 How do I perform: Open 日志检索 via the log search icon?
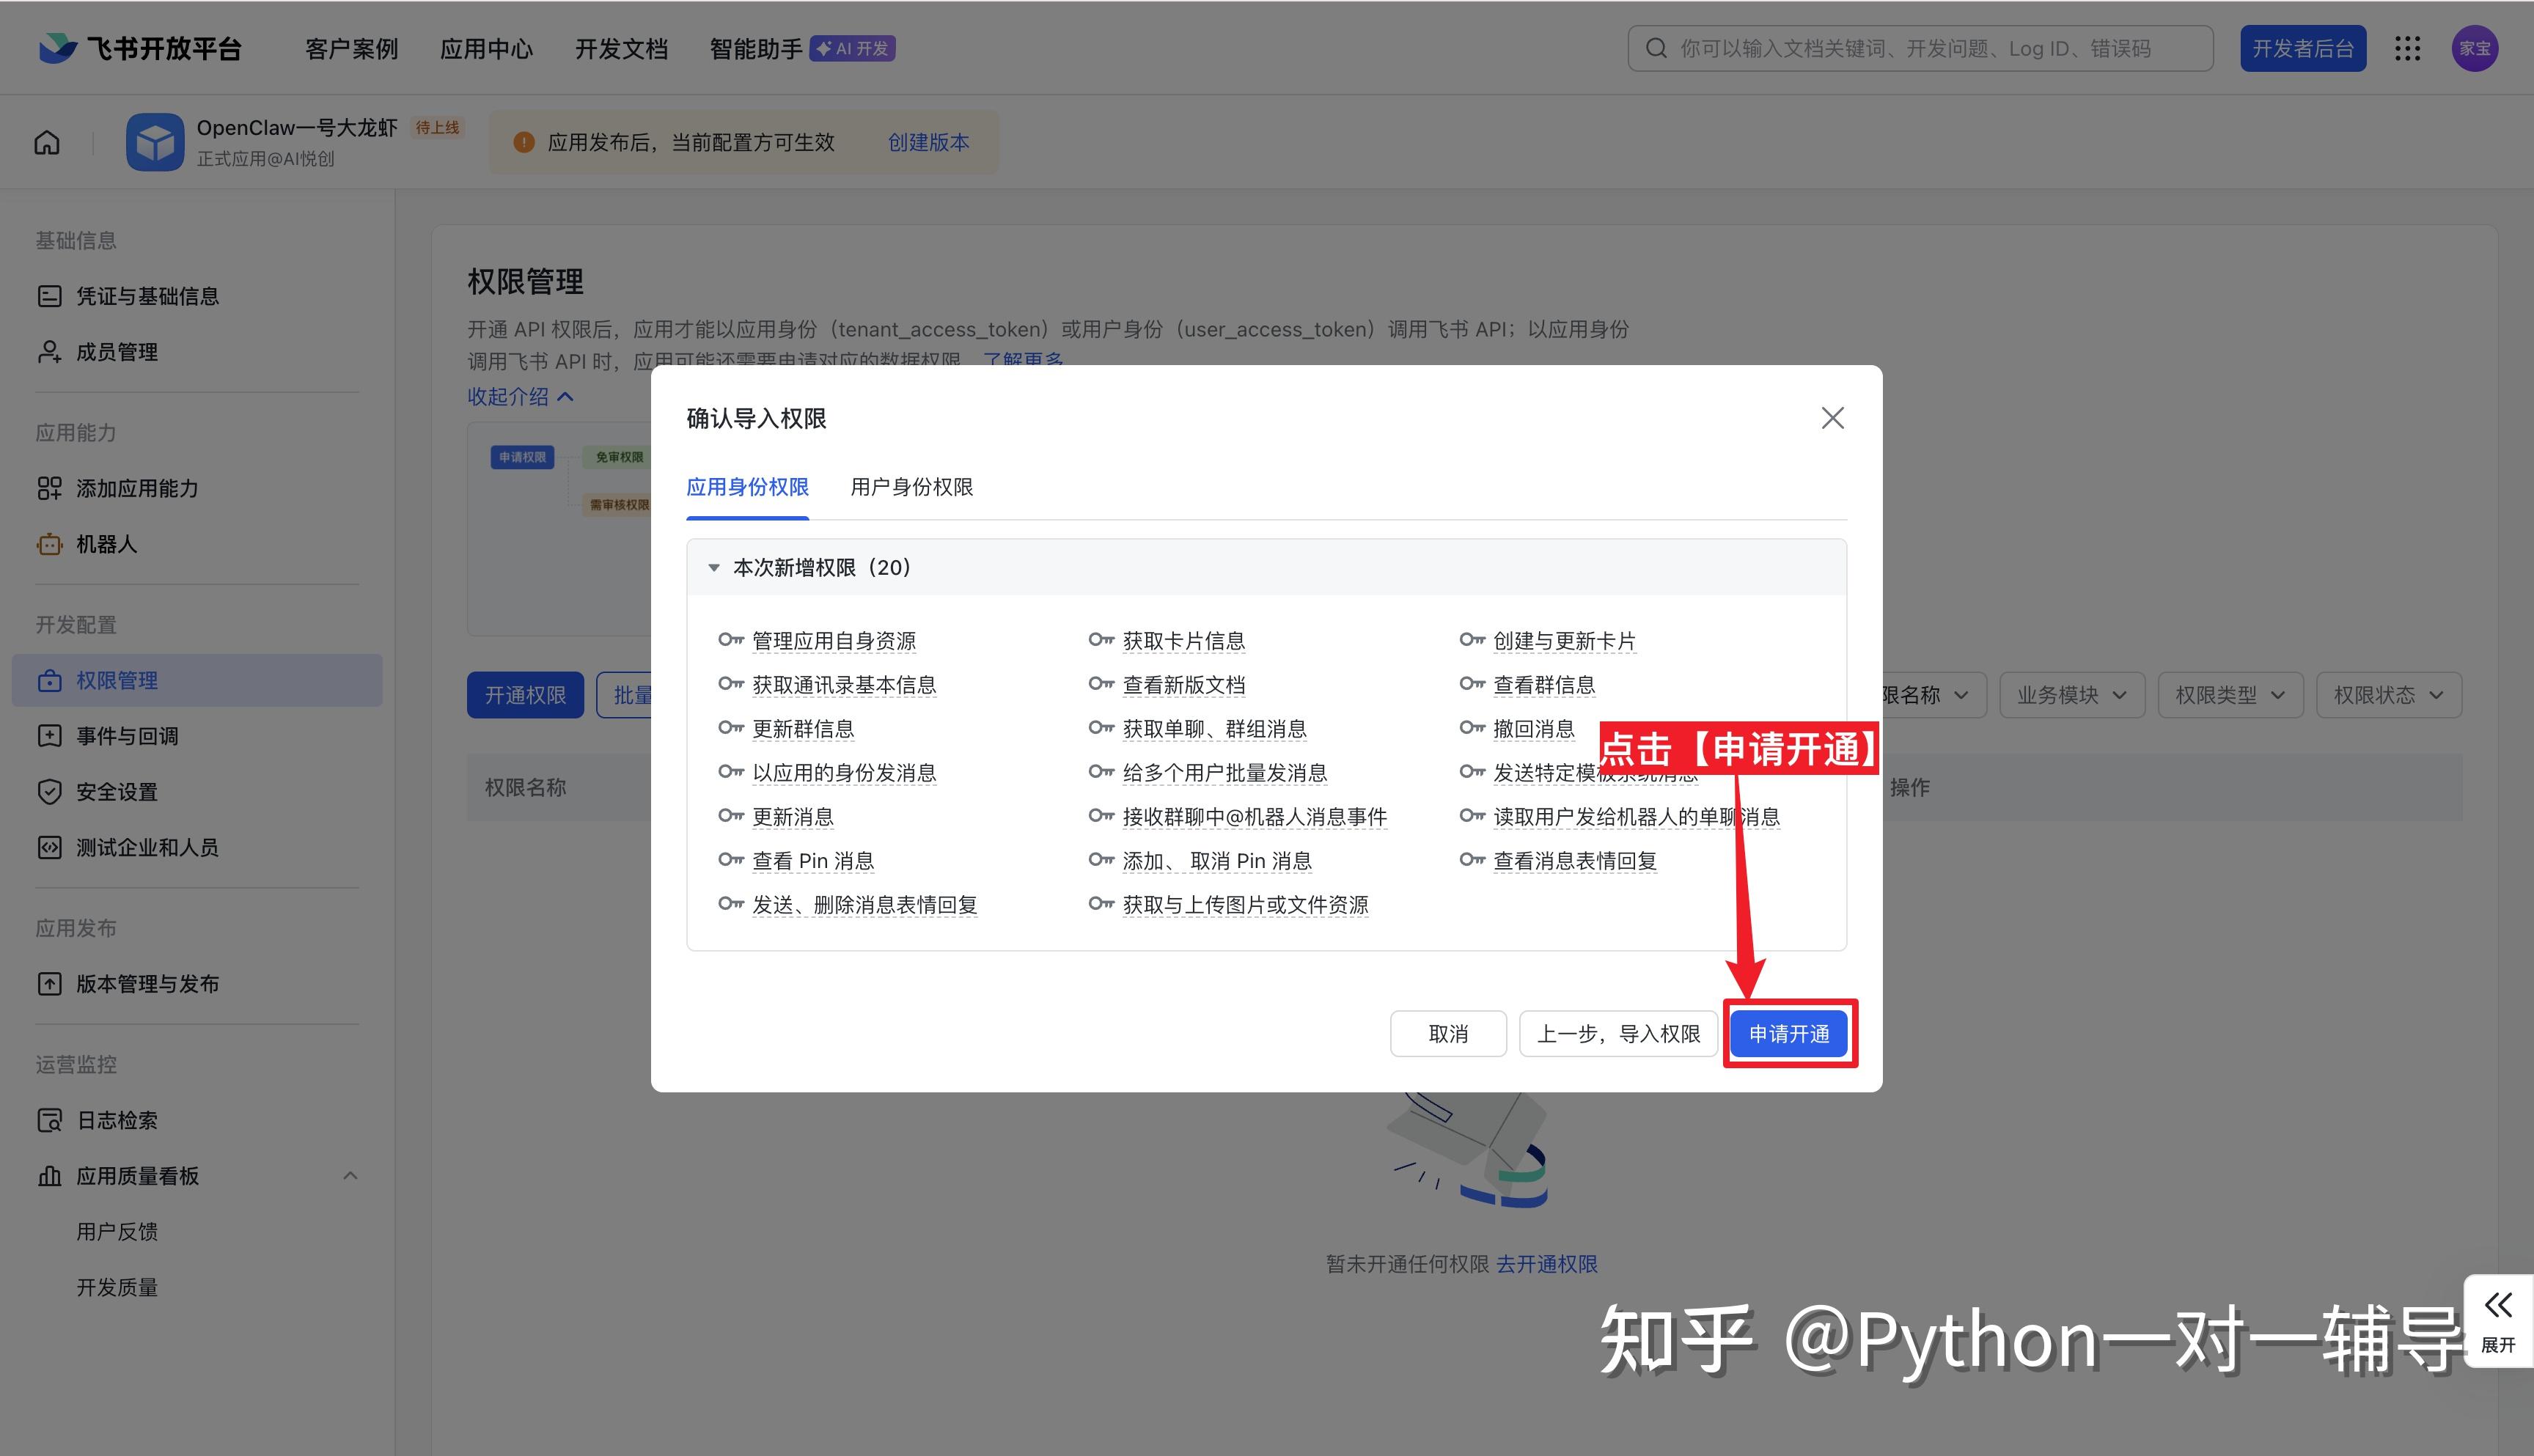tap(49, 1120)
